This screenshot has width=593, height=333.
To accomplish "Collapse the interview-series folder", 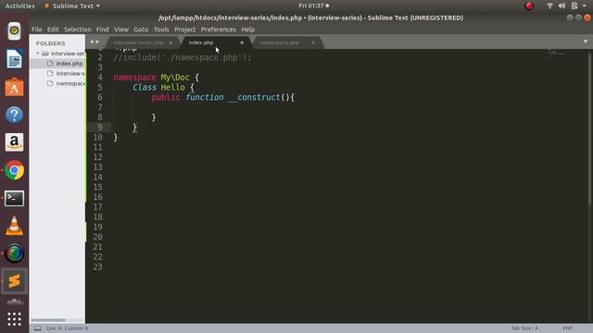I will coord(38,54).
